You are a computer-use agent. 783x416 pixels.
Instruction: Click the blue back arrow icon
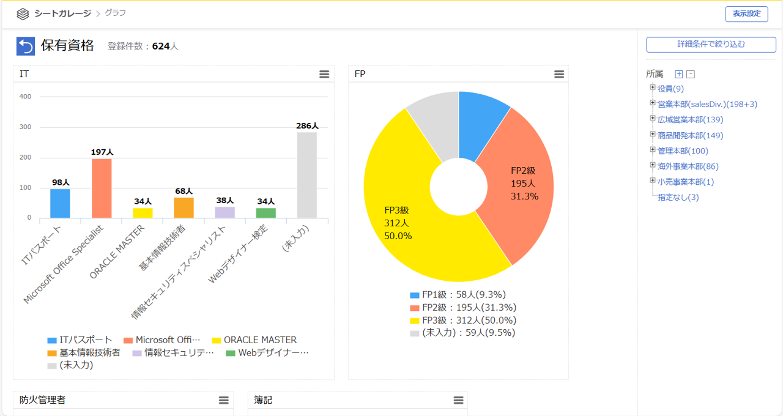click(26, 46)
